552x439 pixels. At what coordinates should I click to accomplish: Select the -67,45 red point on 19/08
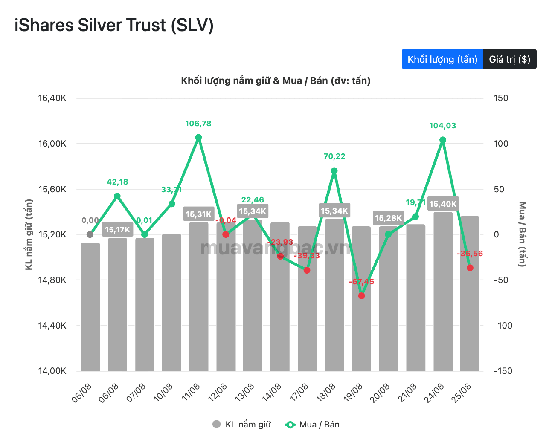[362, 296]
